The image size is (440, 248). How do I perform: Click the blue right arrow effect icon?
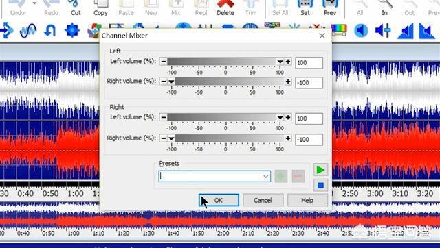(6, 30)
